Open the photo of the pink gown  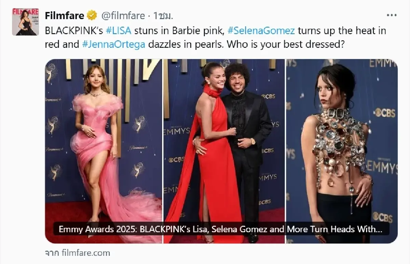pyautogui.click(x=104, y=150)
